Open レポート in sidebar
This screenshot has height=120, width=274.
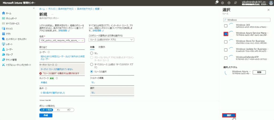click(x=7, y=44)
